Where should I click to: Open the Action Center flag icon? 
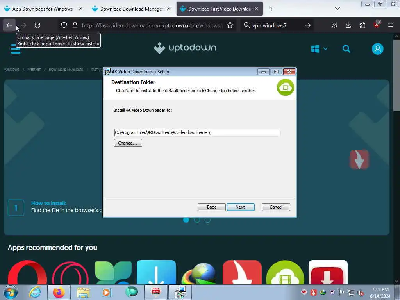pos(341,293)
